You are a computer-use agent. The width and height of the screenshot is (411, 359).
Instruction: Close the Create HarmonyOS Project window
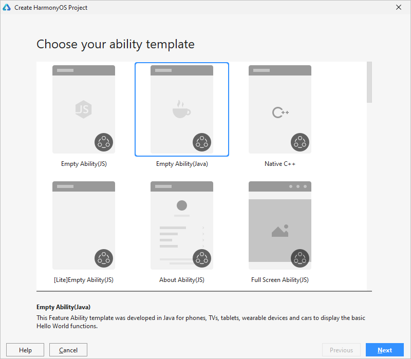tap(399, 7)
